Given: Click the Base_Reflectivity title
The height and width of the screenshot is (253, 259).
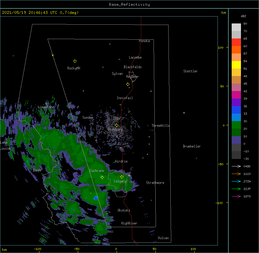Looking at the screenshot, I should [x=129, y=5].
